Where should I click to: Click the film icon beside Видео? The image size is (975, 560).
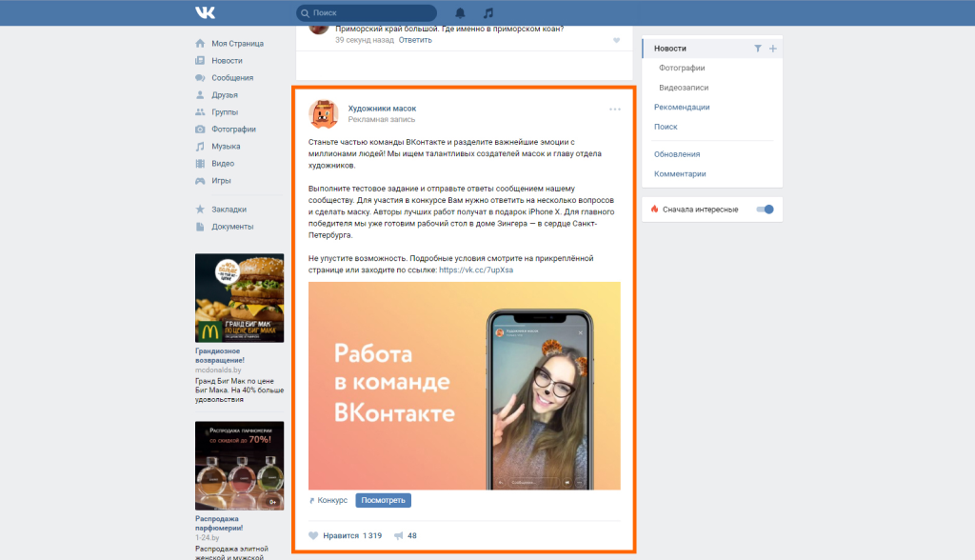click(200, 164)
